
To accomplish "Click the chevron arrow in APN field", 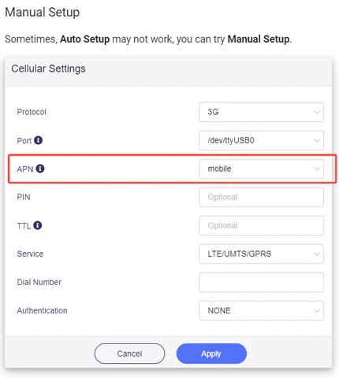I will [x=317, y=169].
